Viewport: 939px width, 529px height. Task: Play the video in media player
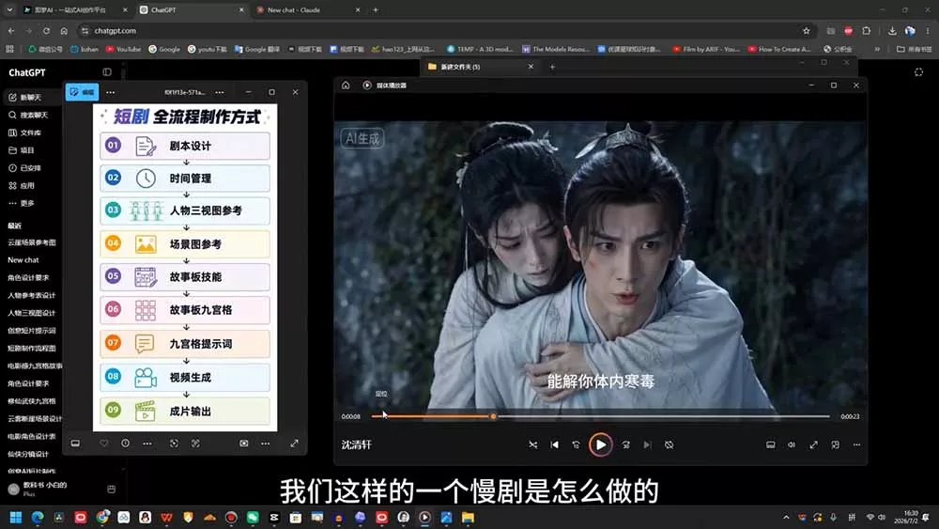point(601,445)
